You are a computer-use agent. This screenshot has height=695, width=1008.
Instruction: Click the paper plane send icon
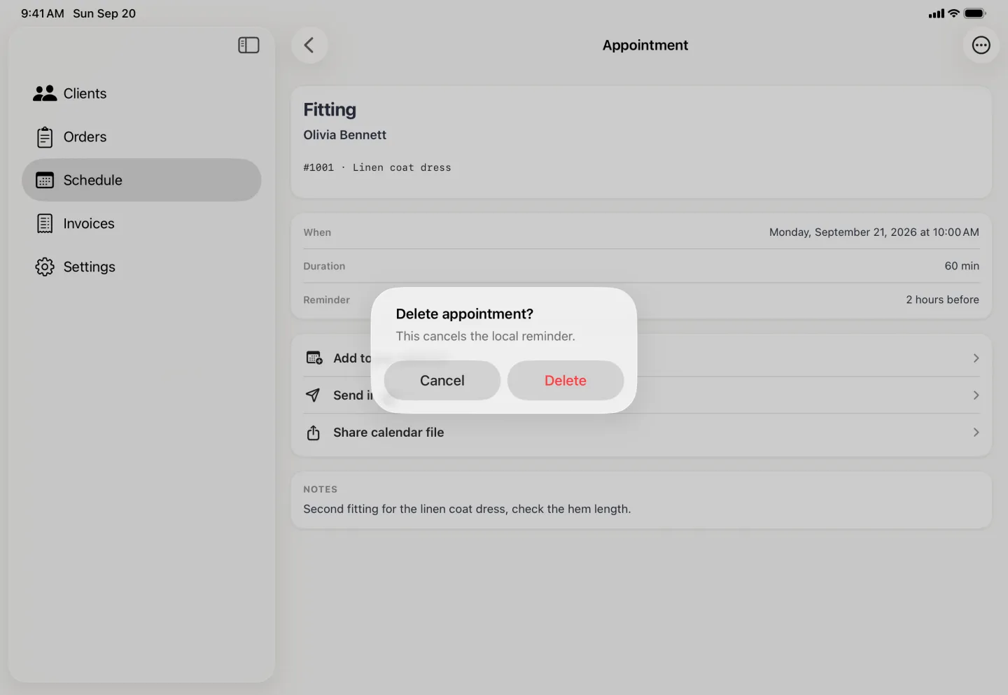coord(313,395)
